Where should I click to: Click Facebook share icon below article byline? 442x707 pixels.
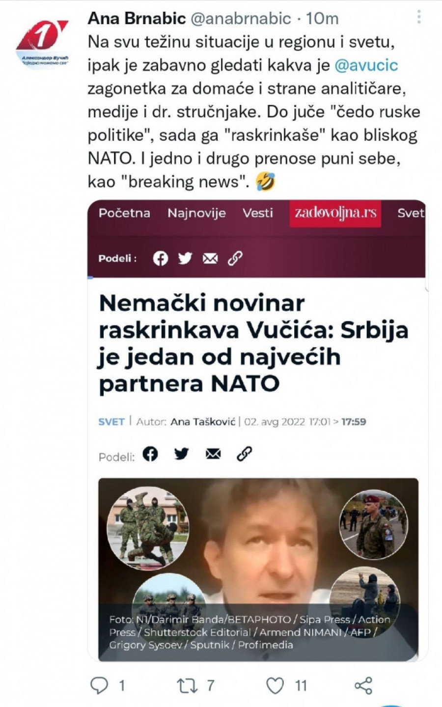pos(150,454)
